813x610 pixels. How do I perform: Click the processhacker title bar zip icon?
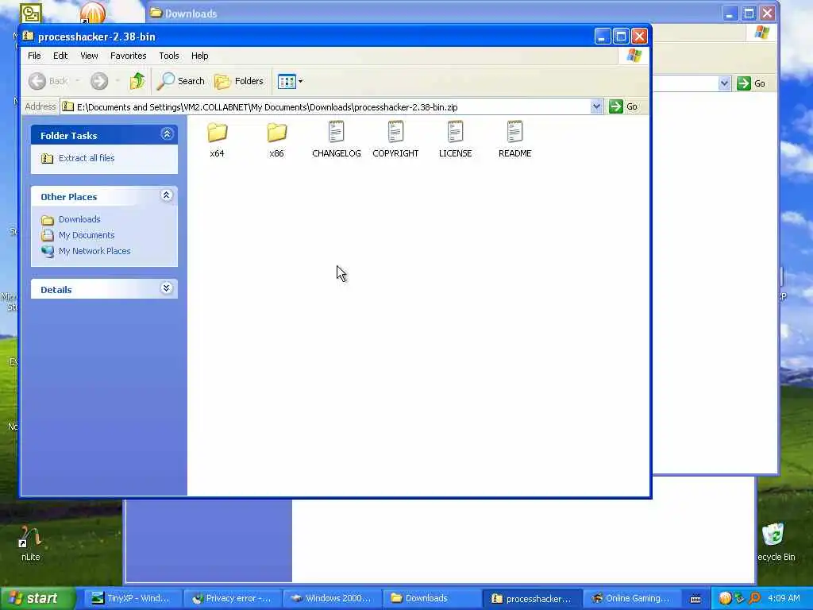(x=28, y=37)
